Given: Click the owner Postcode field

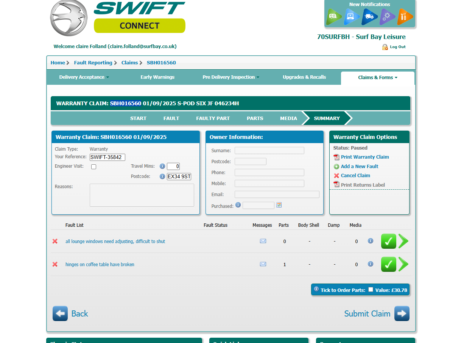Looking at the screenshot, I should 251,162.
